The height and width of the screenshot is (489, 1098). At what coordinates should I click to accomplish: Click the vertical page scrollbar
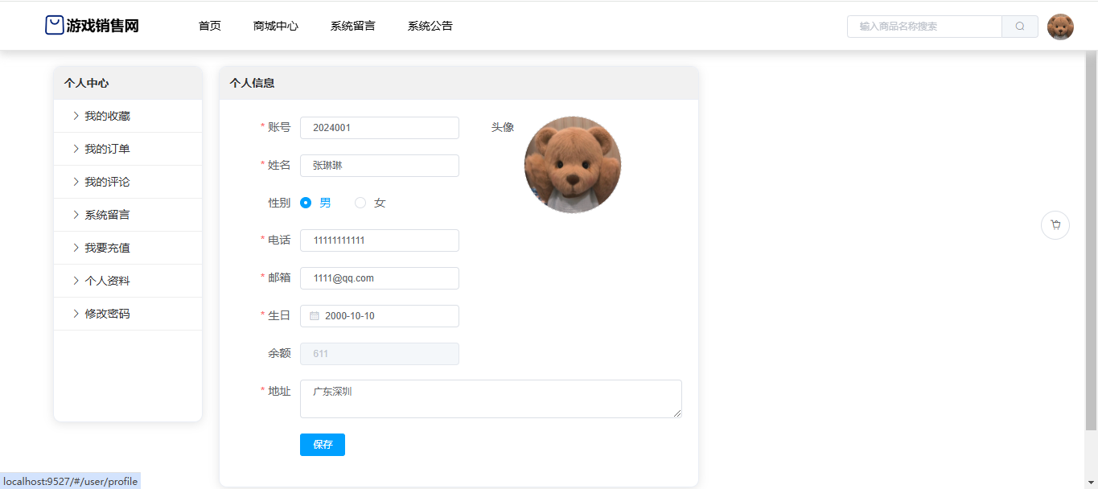pyautogui.click(x=1091, y=241)
